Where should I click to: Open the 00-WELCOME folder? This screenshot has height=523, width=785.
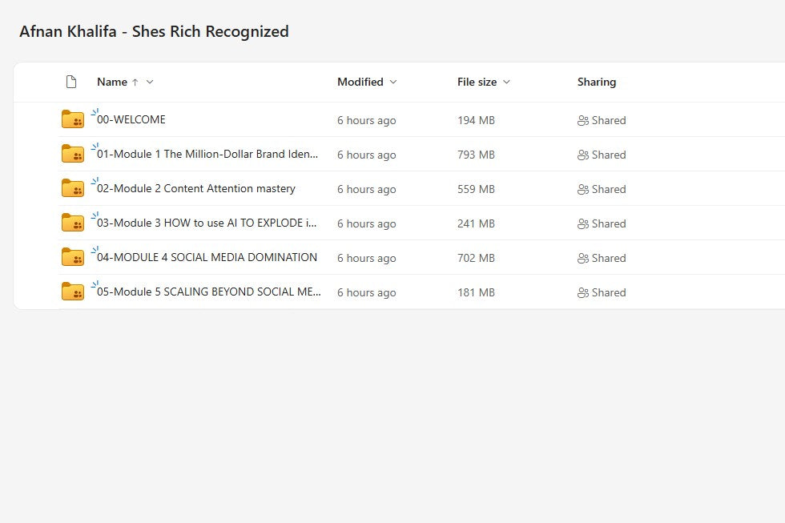pyautogui.click(x=131, y=119)
